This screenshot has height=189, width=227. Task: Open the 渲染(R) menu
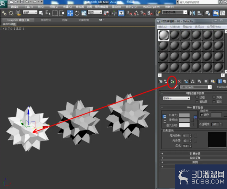pyautogui.click(x=116, y=7)
